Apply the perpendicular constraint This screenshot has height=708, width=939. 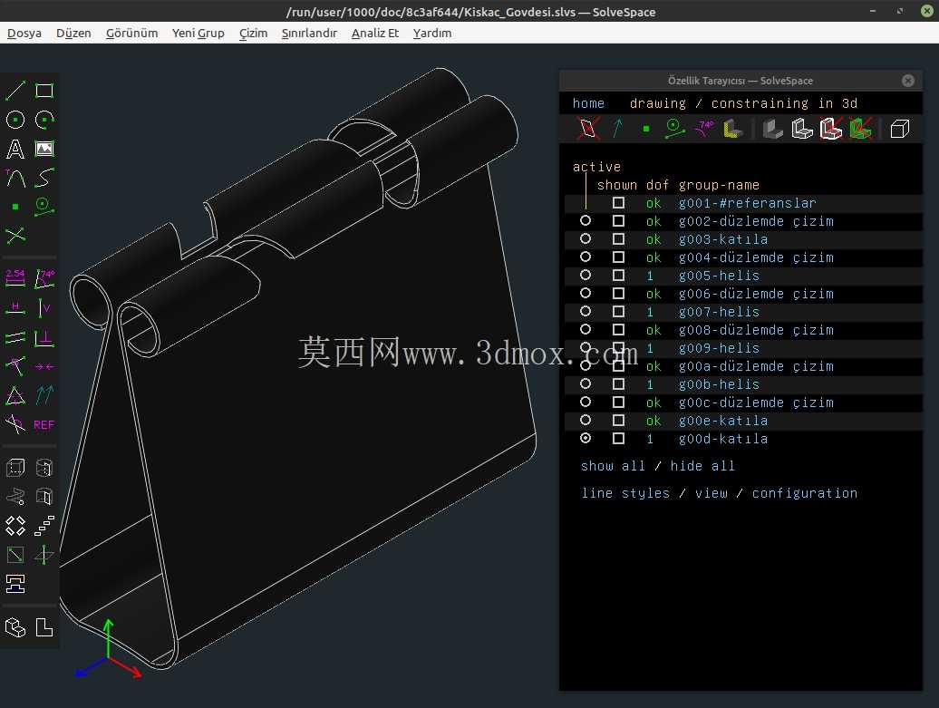(44, 338)
